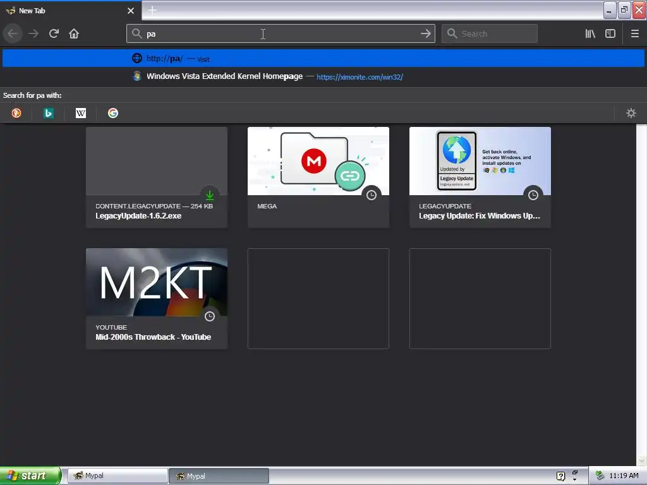This screenshot has width=647, height=485.
Task: Search pa with Wikipedia
Action: [x=80, y=113]
